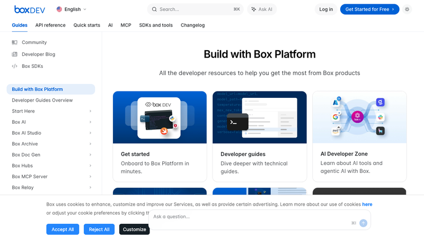Click the AWS icon in AI Developer Zone
This screenshot has width=424, height=238.
pyautogui.click(x=335, y=131)
